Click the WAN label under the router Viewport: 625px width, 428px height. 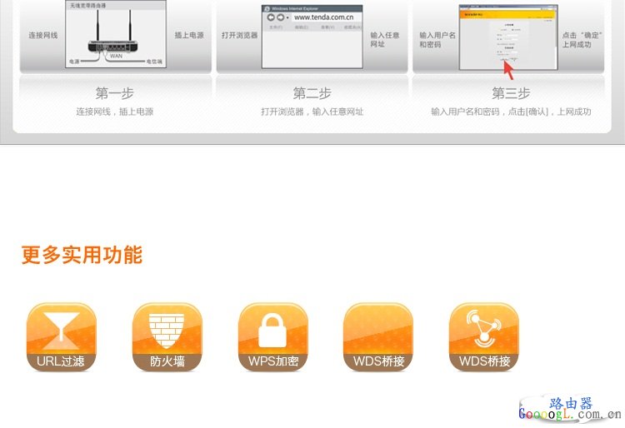[116, 57]
